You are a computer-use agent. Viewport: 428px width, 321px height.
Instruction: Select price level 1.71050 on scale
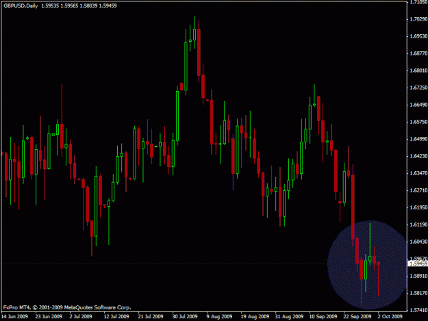418,2
